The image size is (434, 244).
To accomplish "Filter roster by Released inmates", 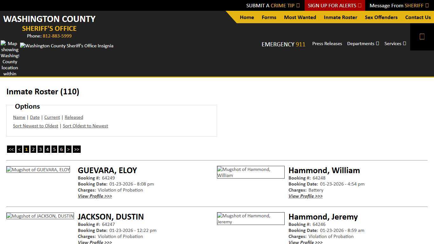I will tap(74, 117).
